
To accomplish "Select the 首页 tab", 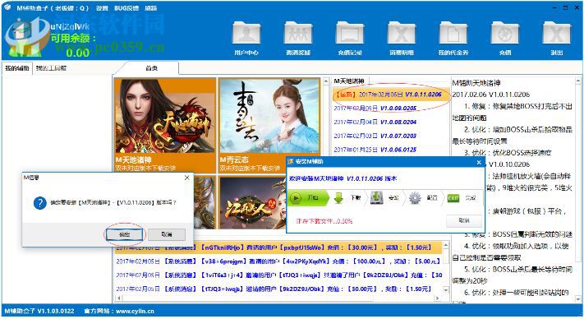I will point(152,68).
